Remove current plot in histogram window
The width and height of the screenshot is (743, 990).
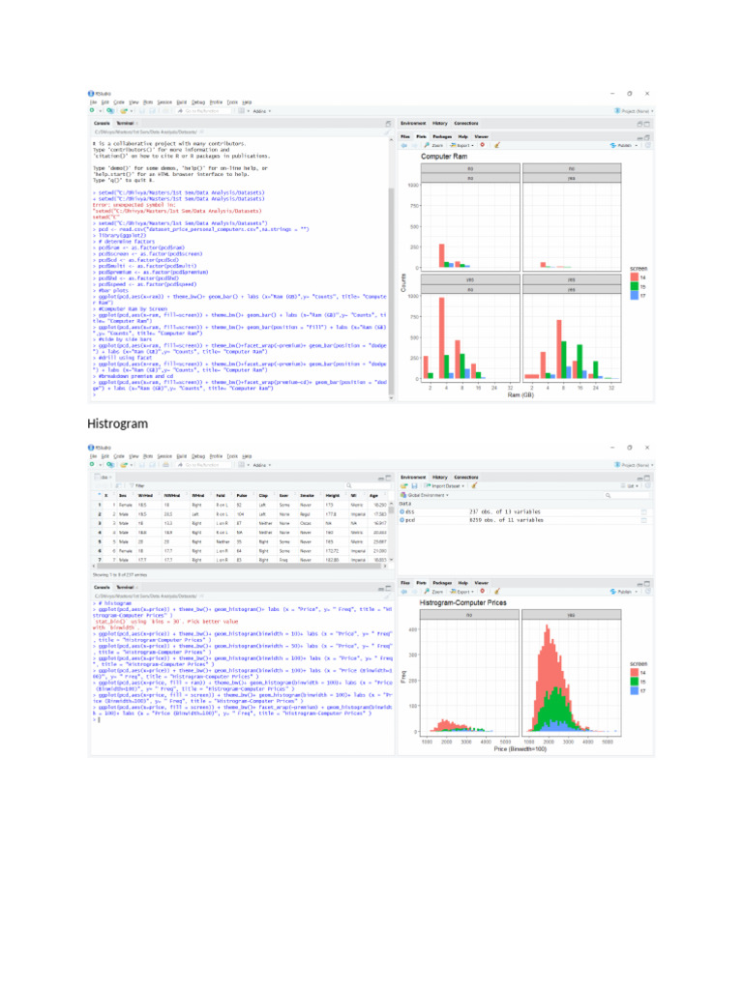(x=482, y=592)
